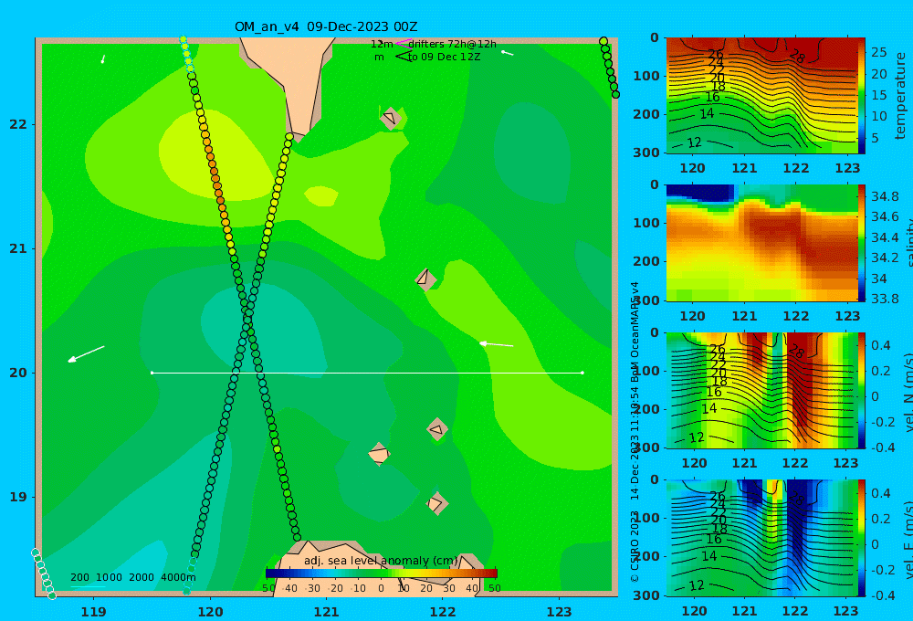Screen dimensions: 913x621
Task: Click latitude label '21' on the map axis
Action: [x=18, y=248]
